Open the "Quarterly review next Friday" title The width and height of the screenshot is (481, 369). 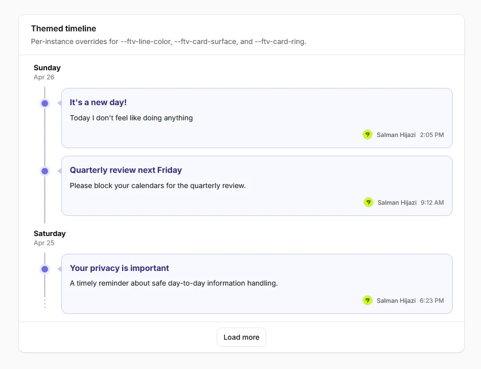tap(126, 170)
